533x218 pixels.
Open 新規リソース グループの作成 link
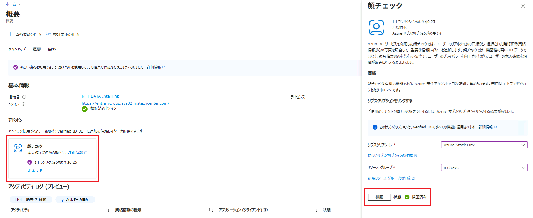pyautogui.click(x=389, y=178)
